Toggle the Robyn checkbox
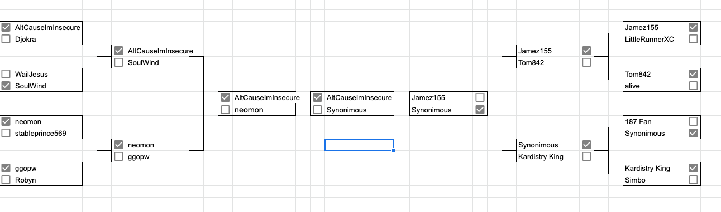The width and height of the screenshot is (721, 212). pos(6,180)
